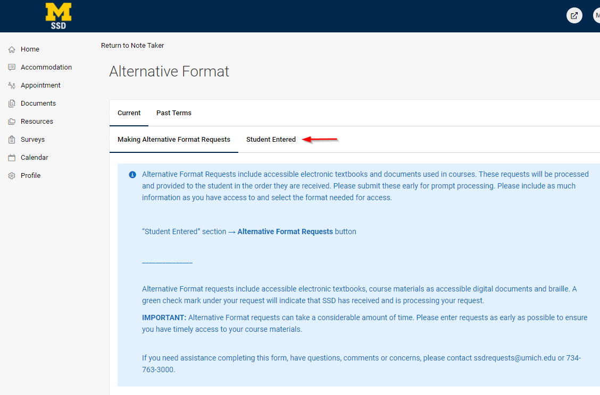
Task: Open Accommodation via its sidebar icon
Action: [x=12, y=67]
